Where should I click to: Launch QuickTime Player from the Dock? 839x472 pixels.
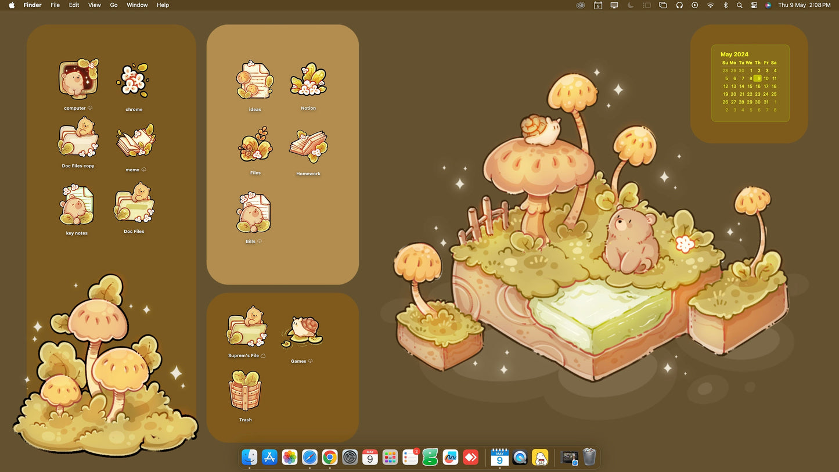tap(520, 457)
